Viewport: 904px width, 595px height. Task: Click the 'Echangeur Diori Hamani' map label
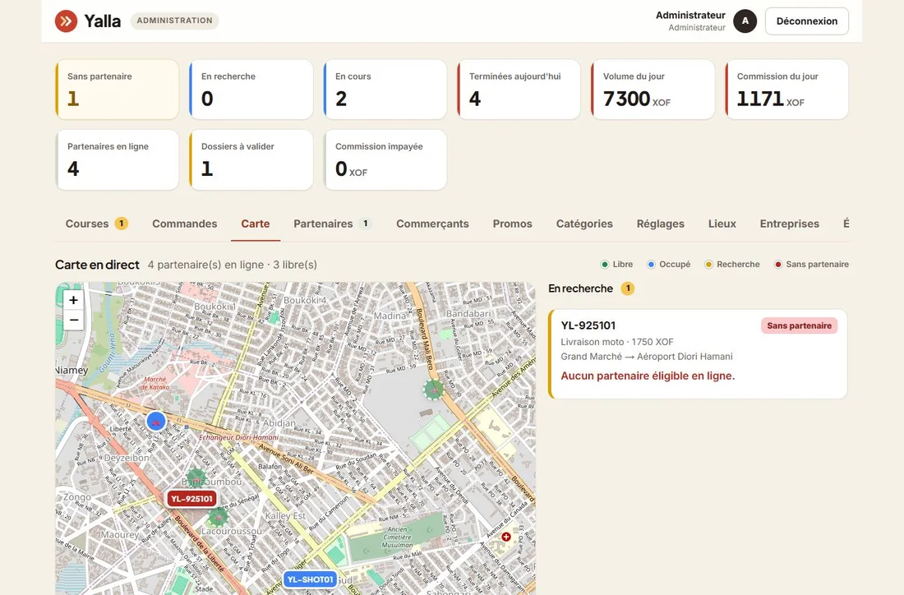[x=238, y=437]
